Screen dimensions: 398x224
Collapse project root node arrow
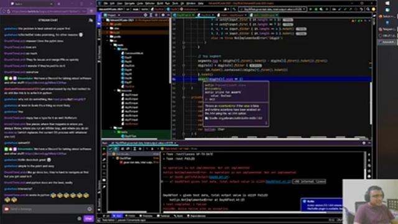[104, 20]
